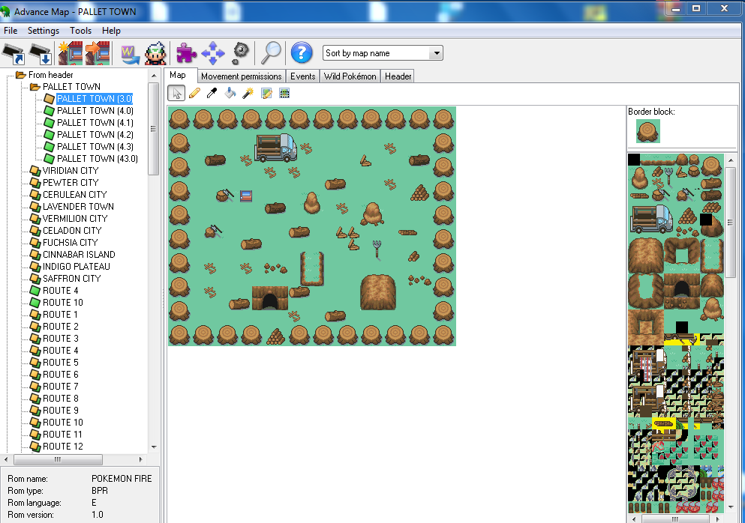Image resolution: width=745 pixels, height=523 pixels.
Task: Click the magnifying glass zoom icon
Action: (270, 53)
